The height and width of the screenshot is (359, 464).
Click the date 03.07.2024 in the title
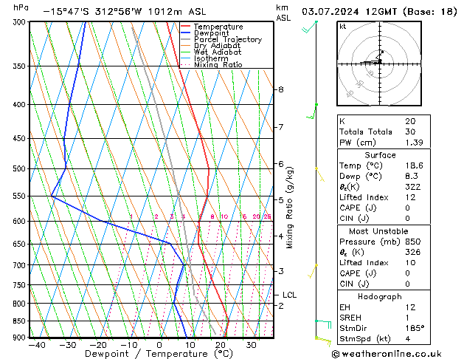(330, 12)
